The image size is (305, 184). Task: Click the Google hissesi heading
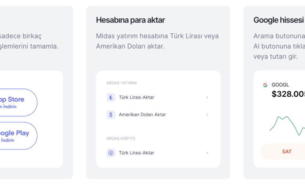[x=278, y=20]
